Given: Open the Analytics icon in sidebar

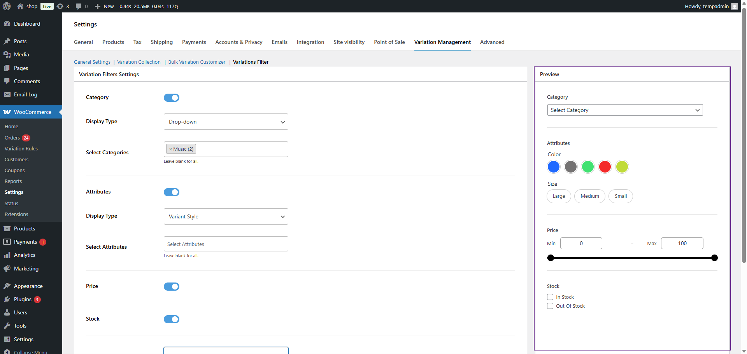Looking at the screenshot, I should [7, 255].
